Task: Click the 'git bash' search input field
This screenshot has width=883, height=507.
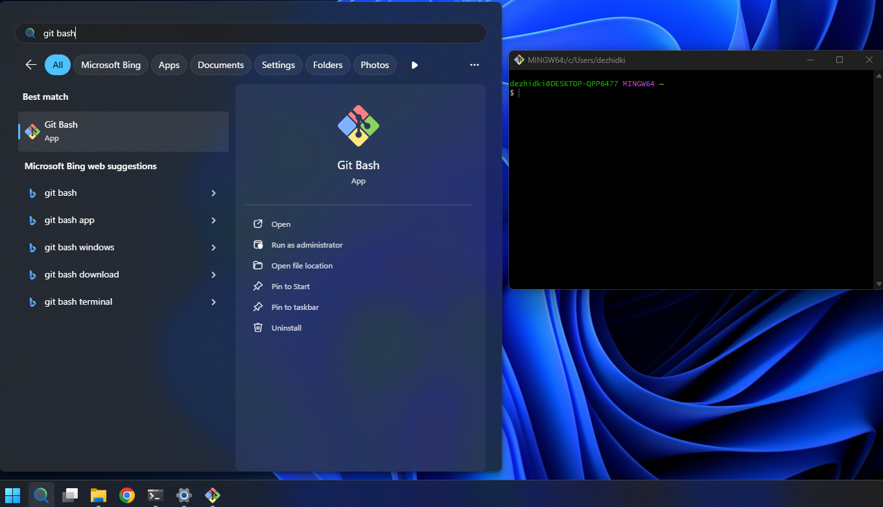Action: point(259,33)
